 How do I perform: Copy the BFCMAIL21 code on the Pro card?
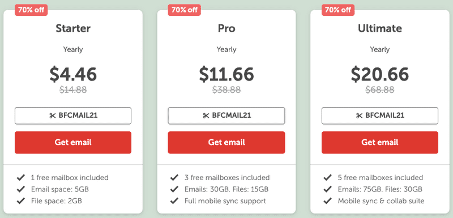[226, 116]
